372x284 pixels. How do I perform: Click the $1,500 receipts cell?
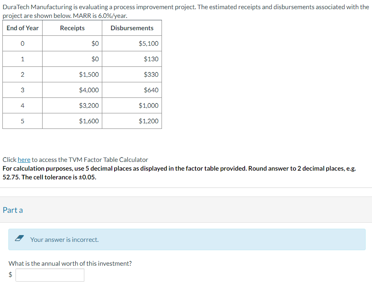[89, 74]
